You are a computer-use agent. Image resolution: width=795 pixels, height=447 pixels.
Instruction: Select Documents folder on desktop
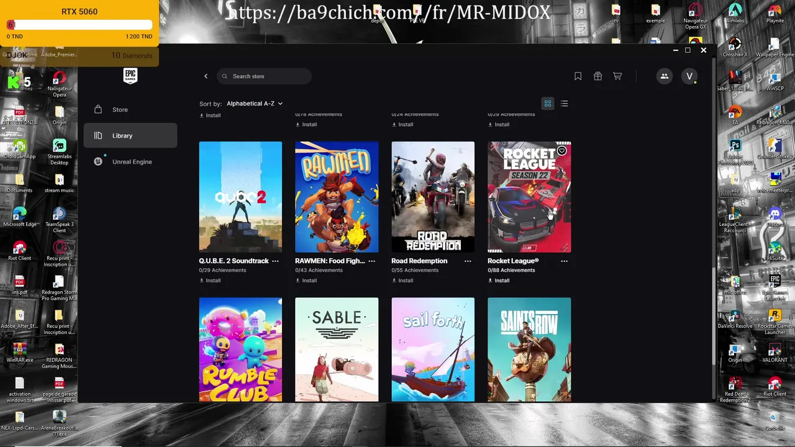coord(20,183)
